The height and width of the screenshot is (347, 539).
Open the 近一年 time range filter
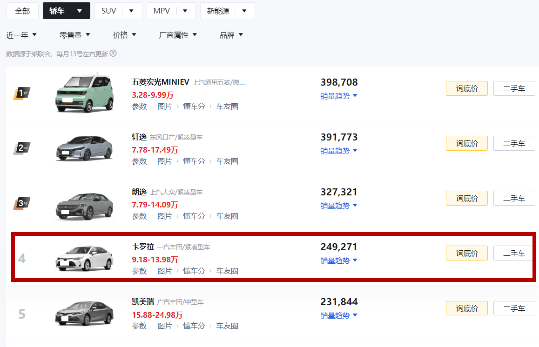(21, 35)
